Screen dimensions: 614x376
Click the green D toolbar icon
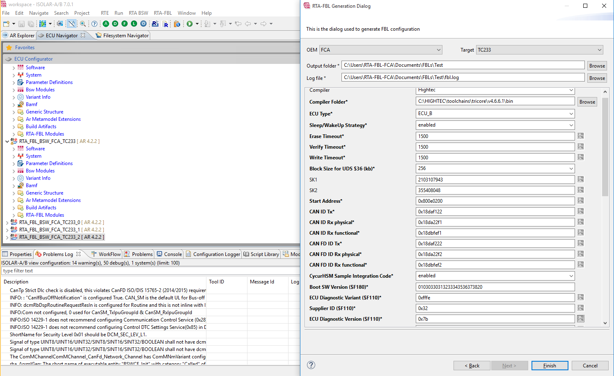pos(115,24)
